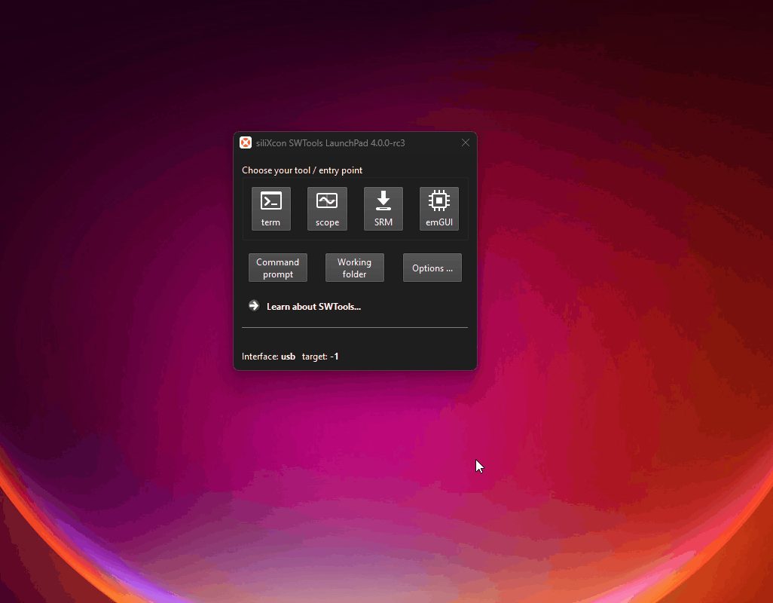Click the 'target: -1' status text
Image resolution: width=773 pixels, height=603 pixels.
320,357
